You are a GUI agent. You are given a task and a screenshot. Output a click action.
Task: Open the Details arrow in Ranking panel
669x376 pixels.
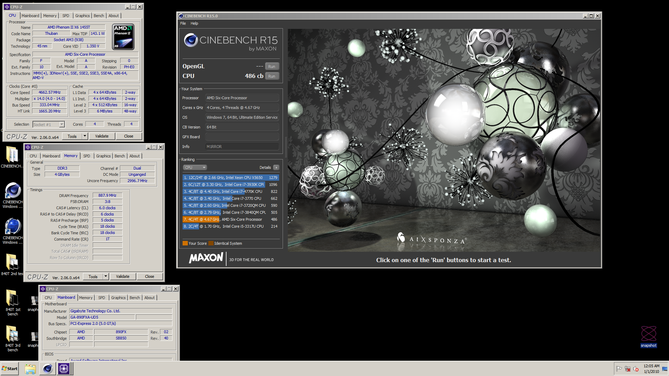pyautogui.click(x=276, y=167)
